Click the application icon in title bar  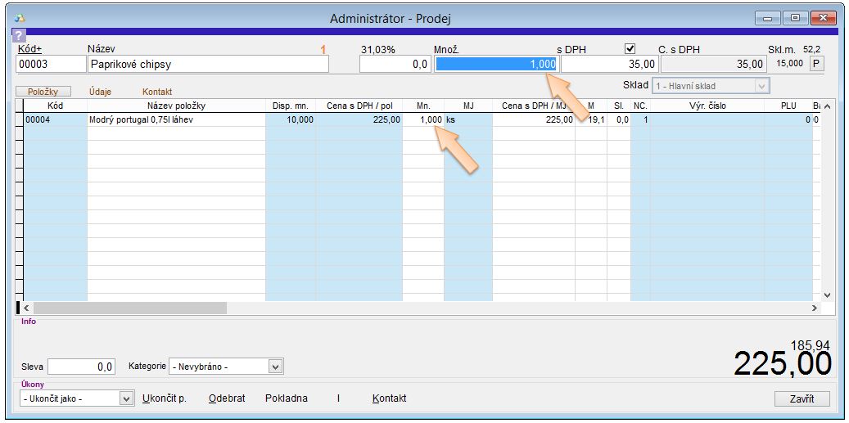20,18
